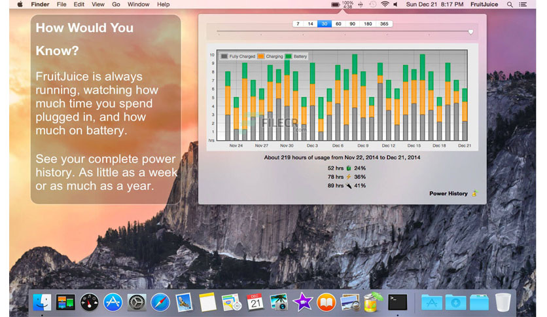The image size is (547, 317).
Task: Open Mail stamp icon in Dock
Action: click(x=184, y=302)
